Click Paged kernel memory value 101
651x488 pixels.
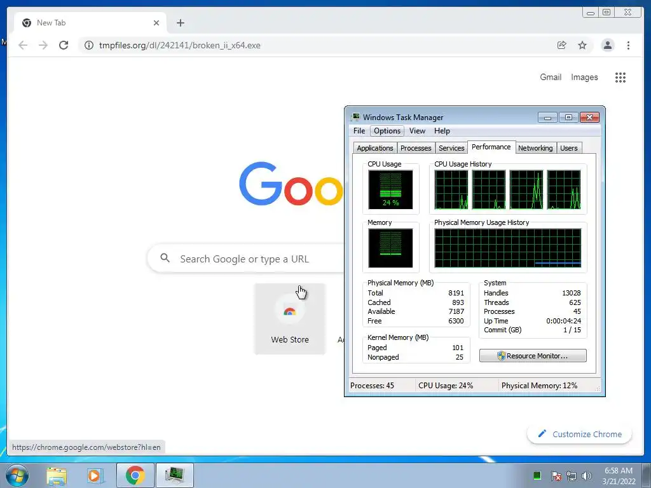coord(458,348)
